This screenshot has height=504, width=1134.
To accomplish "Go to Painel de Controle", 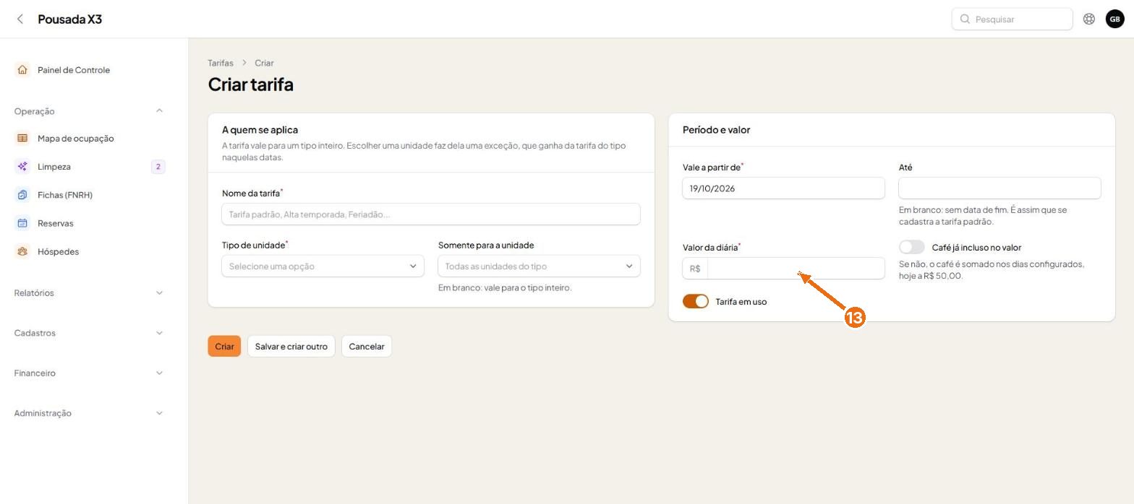I will [x=74, y=70].
